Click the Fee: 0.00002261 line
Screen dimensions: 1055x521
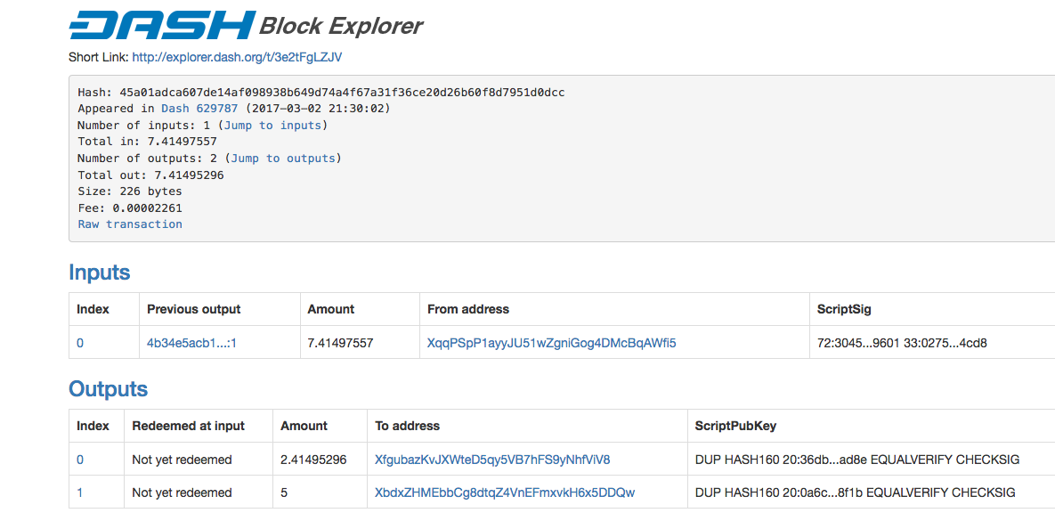tap(130, 208)
